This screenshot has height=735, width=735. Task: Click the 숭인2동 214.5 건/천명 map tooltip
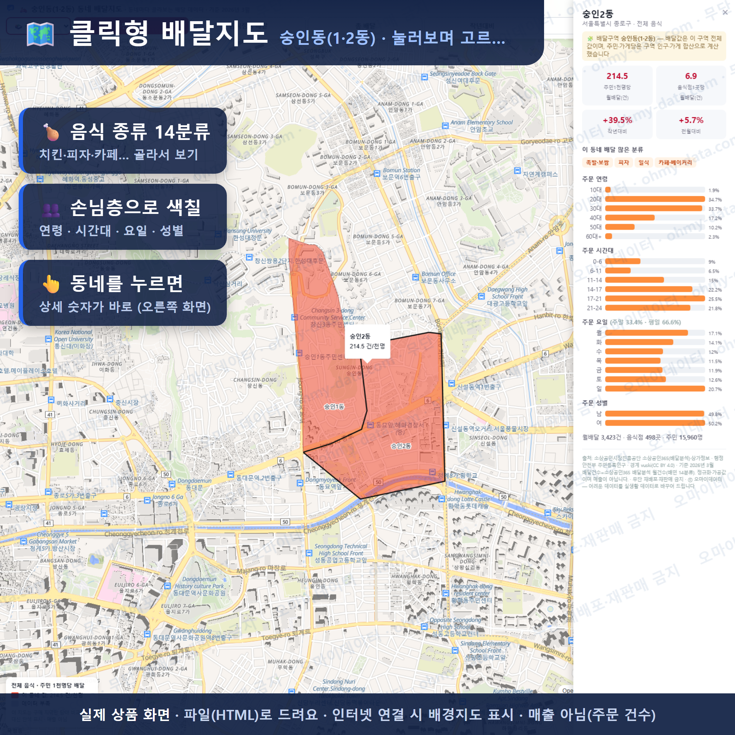pos(367,341)
